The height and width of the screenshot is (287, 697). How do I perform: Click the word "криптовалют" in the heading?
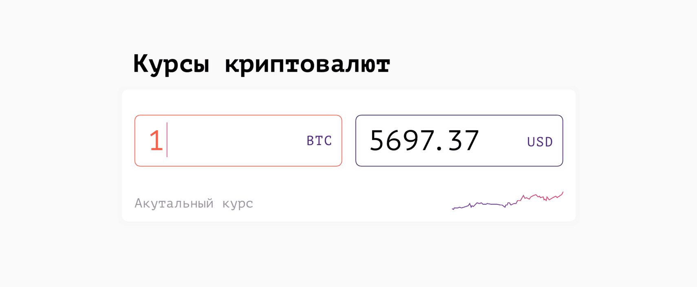[x=307, y=64]
